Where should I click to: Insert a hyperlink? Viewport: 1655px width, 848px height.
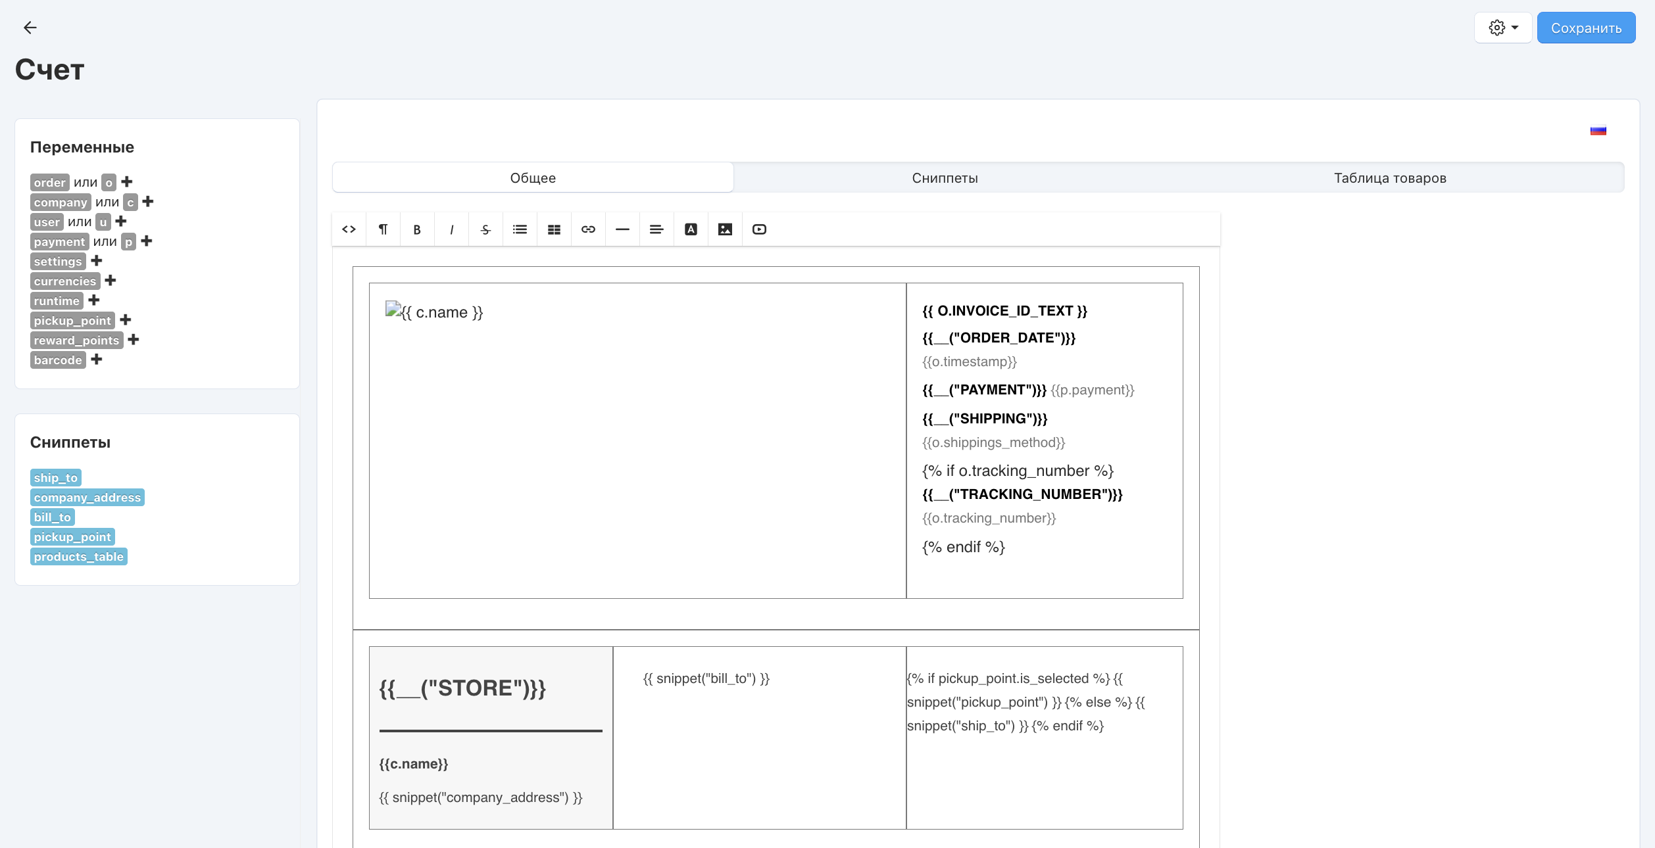(x=588, y=229)
